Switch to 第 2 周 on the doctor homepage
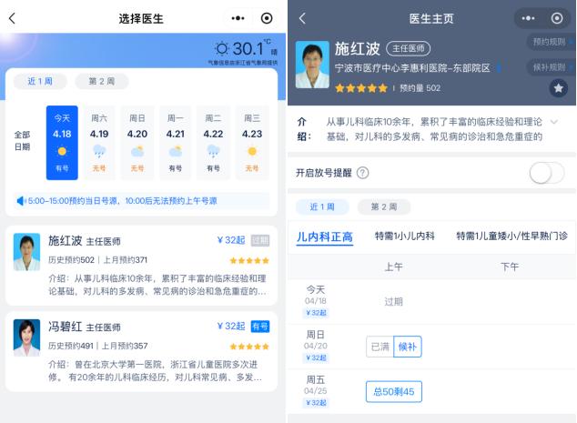Screen dimensions: 577x423 384,206
